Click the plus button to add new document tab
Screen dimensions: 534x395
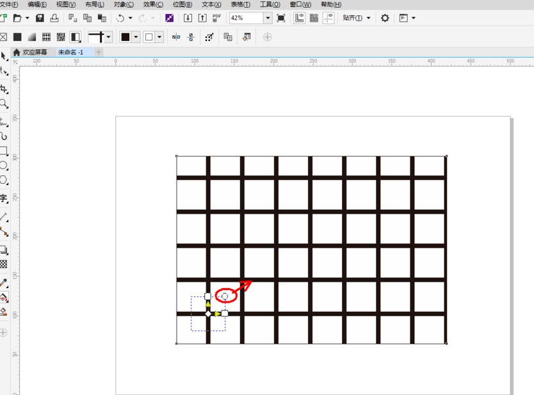(99, 52)
